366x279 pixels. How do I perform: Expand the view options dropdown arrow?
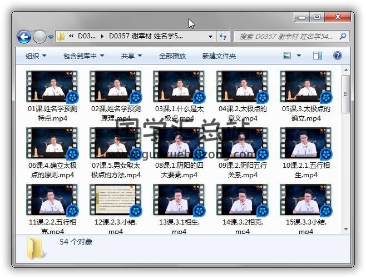click(x=299, y=56)
